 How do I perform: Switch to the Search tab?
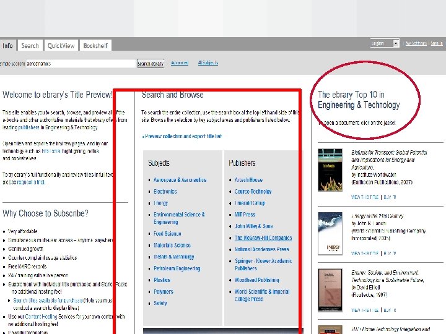pyautogui.click(x=30, y=46)
